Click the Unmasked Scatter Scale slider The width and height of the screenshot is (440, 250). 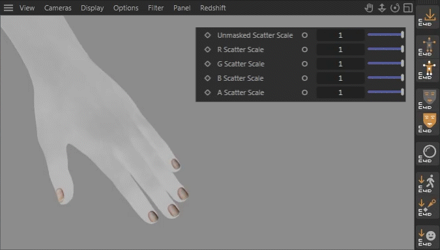pyautogui.click(x=386, y=35)
